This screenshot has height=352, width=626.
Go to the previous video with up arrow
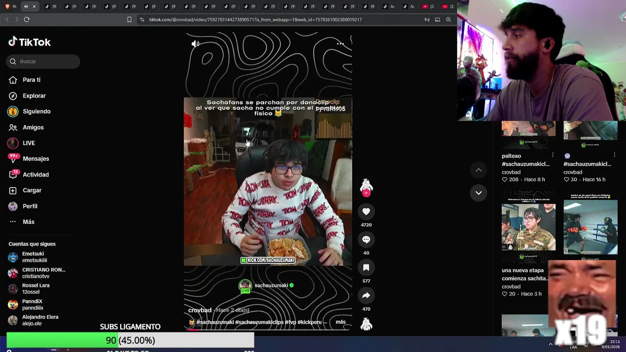479,170
